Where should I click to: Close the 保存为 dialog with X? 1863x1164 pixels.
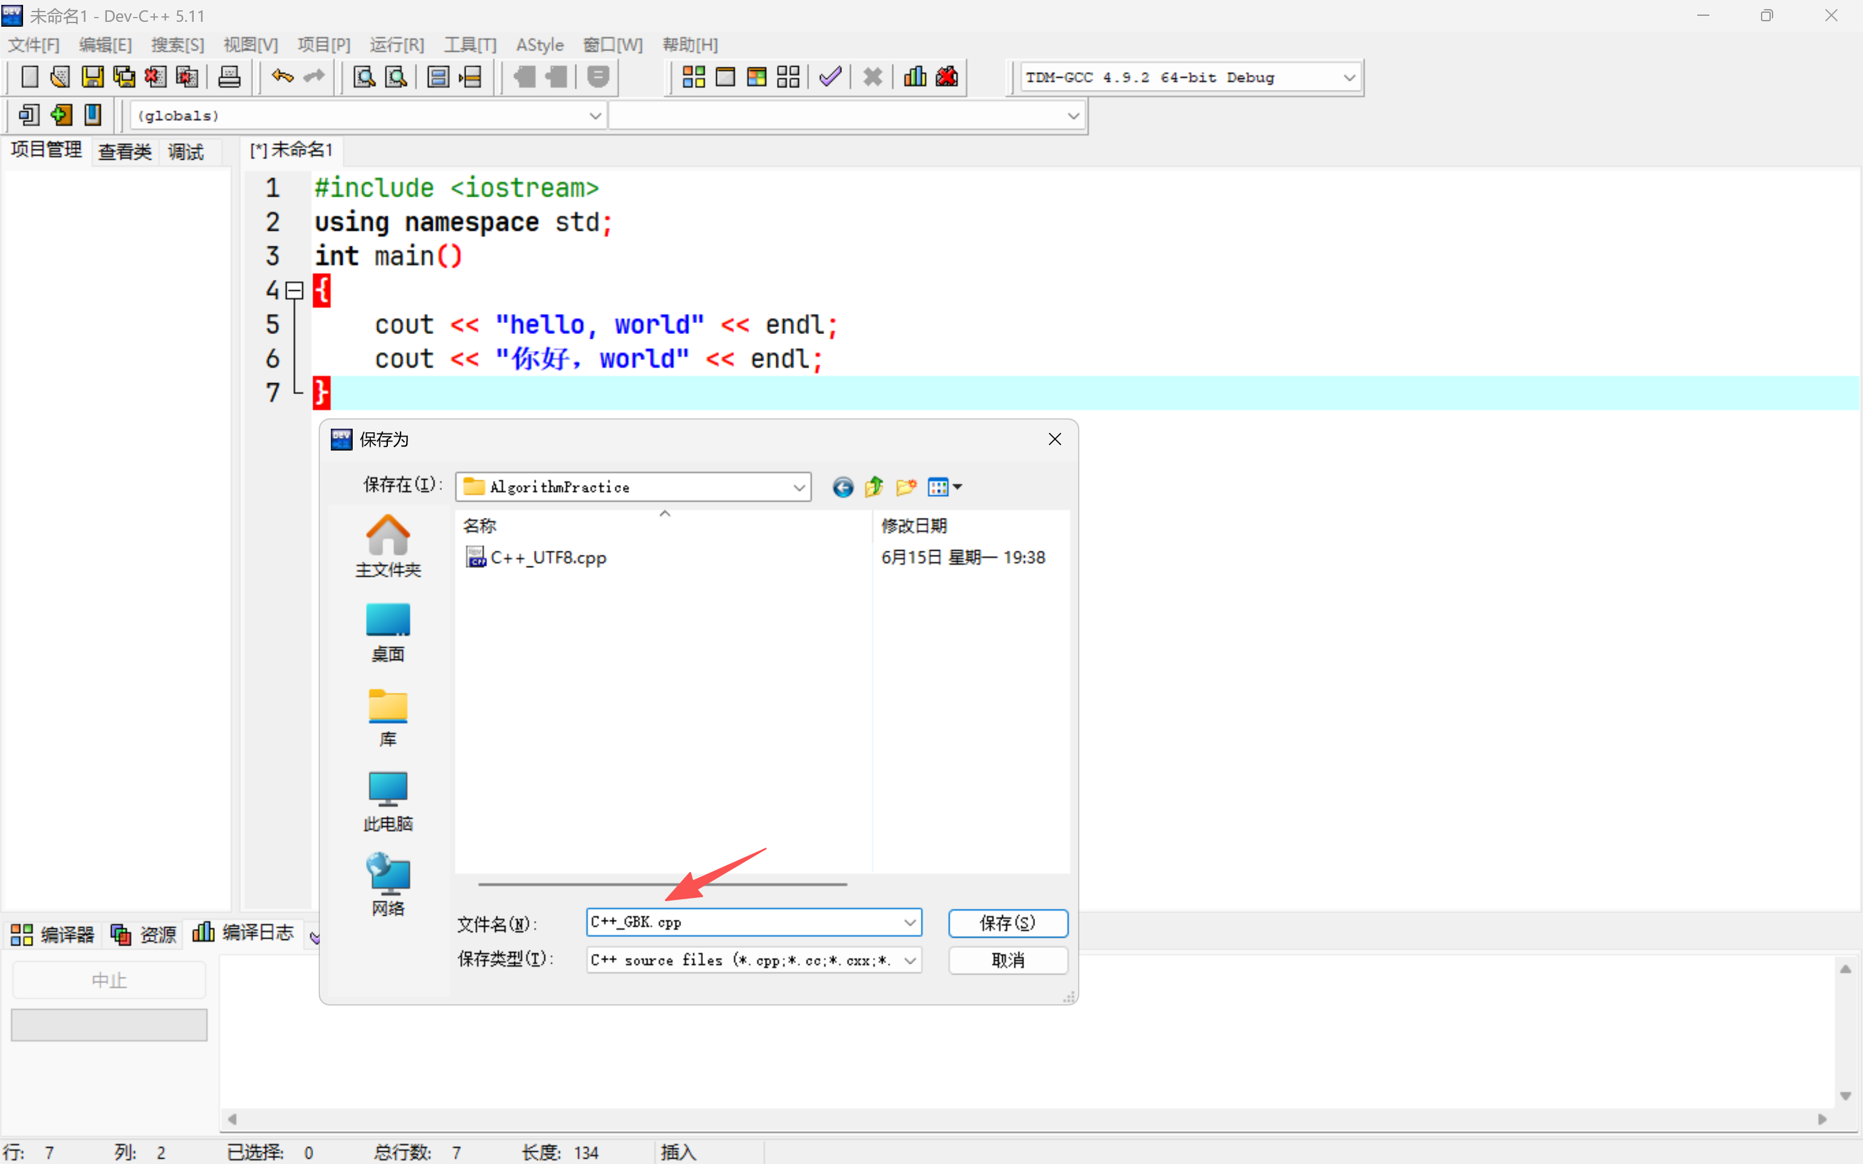click(1054, 440)
